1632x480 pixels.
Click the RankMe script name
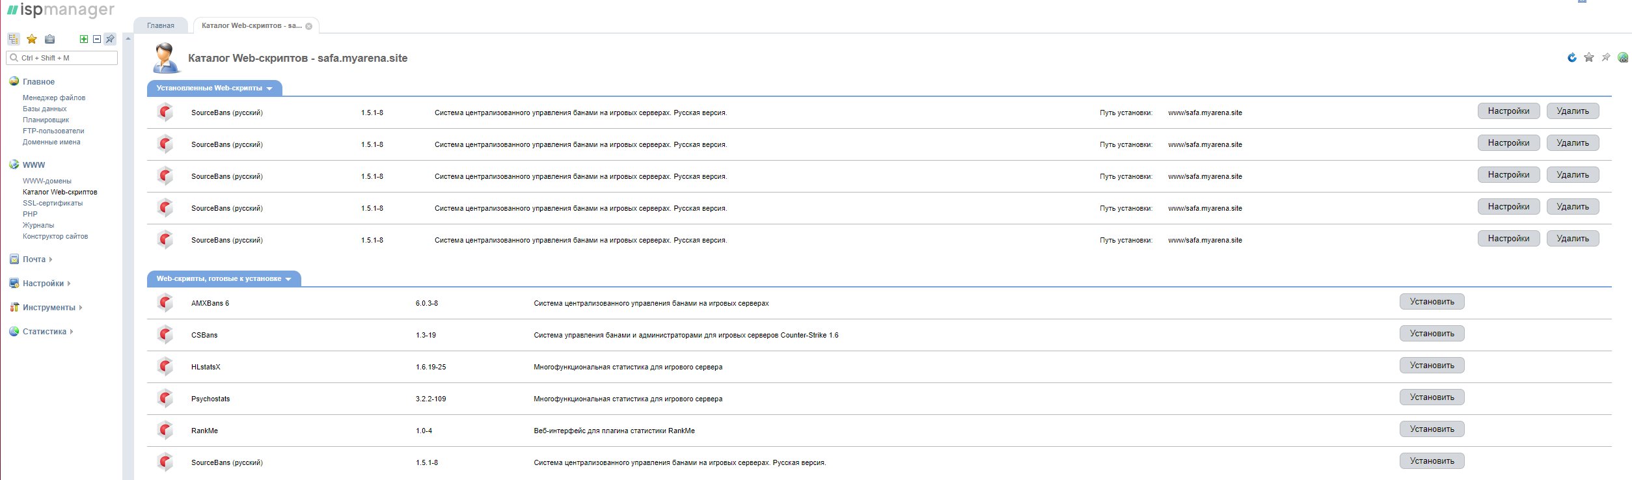(204, 431)
